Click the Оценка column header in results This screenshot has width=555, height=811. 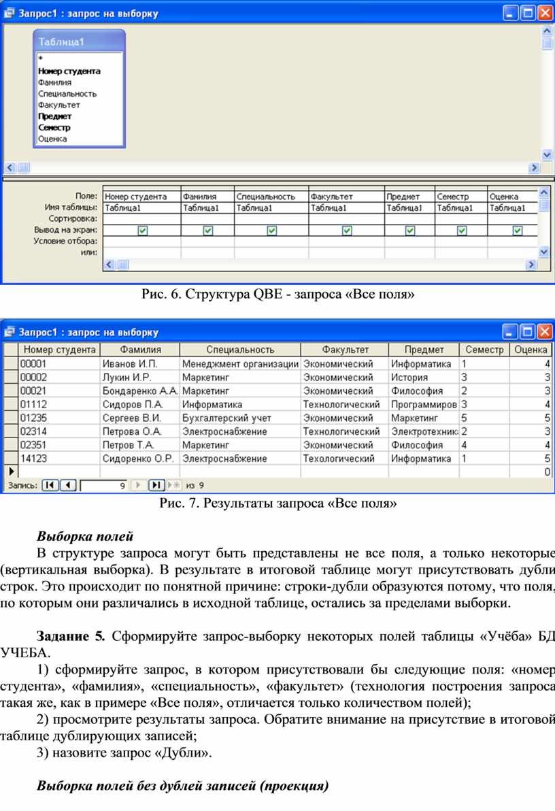pyautogui.click(x=531, y=350)
